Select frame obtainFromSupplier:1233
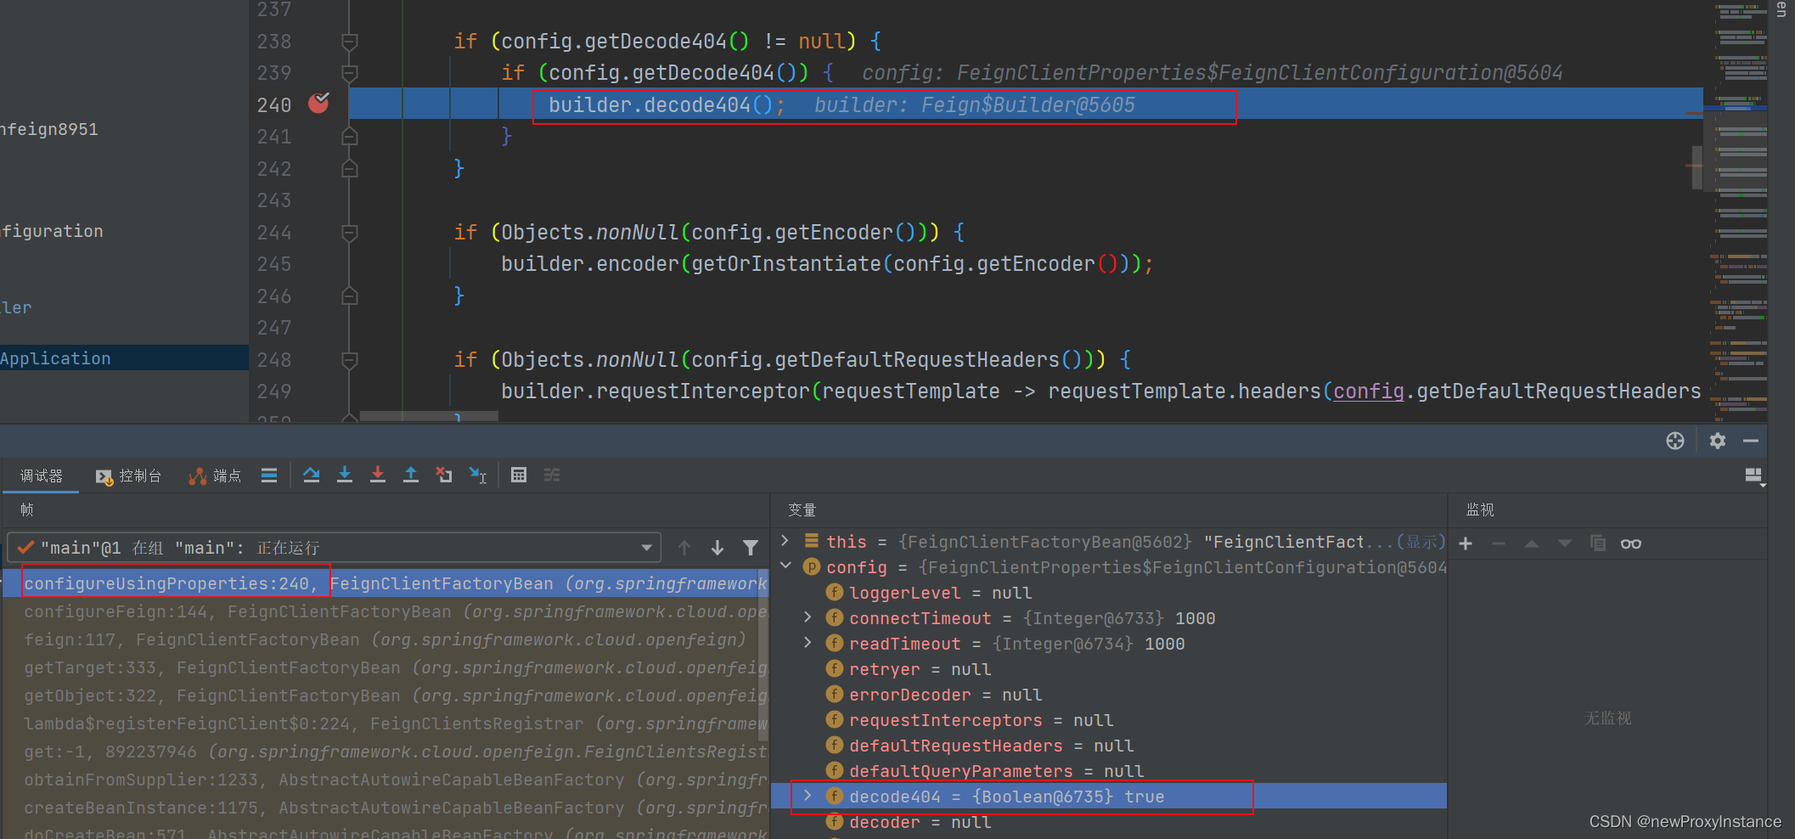This screenshot has width=1795, height=839. pyautogui.click(x=386, y=780)
